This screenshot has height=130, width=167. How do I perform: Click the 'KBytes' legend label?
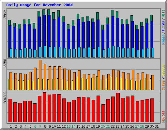coord(163,117)
